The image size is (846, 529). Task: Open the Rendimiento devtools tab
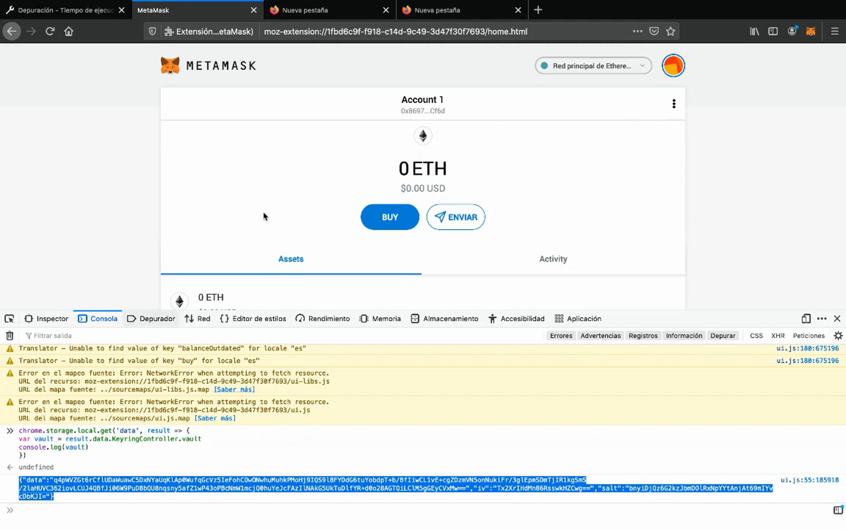click(323, 319)
